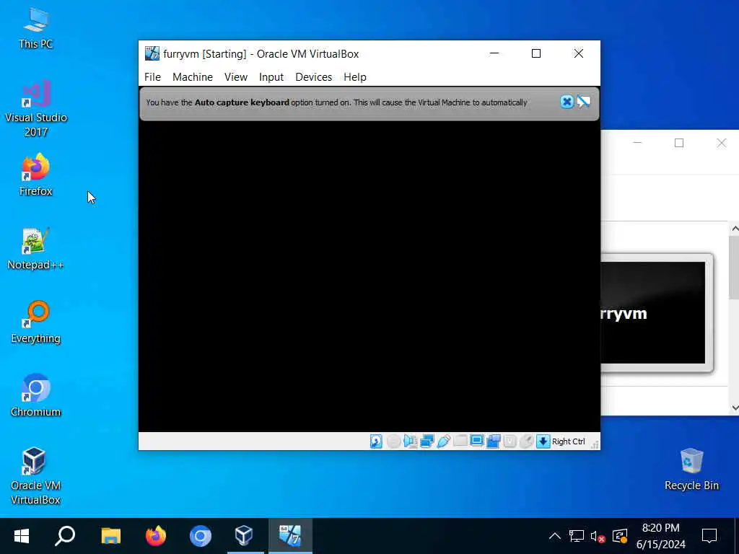The height and width of the screenshot is (554, 739).
Task: Select the Firefox desktop shortcut
Action: point(36,175)
